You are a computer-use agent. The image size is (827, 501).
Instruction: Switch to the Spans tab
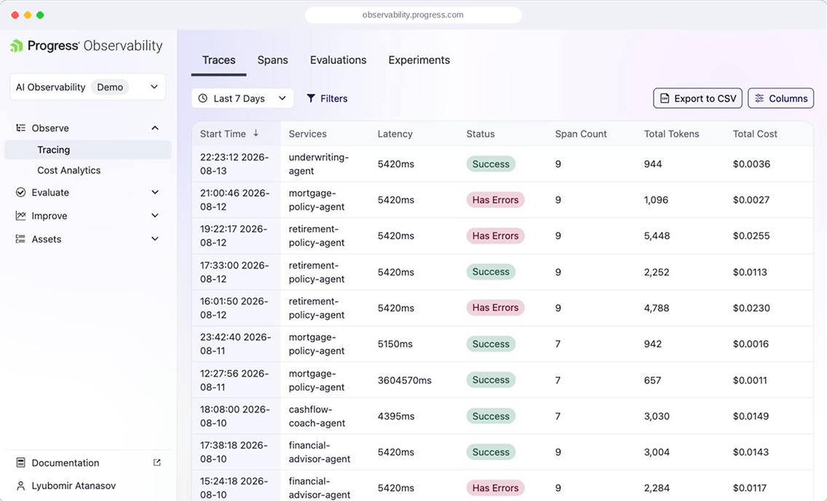pyautogui.click(x=273, y=60)
